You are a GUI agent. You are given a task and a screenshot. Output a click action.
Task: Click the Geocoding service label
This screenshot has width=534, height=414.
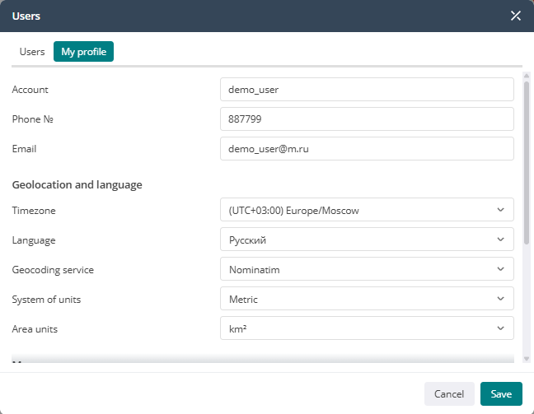[53, 270]
